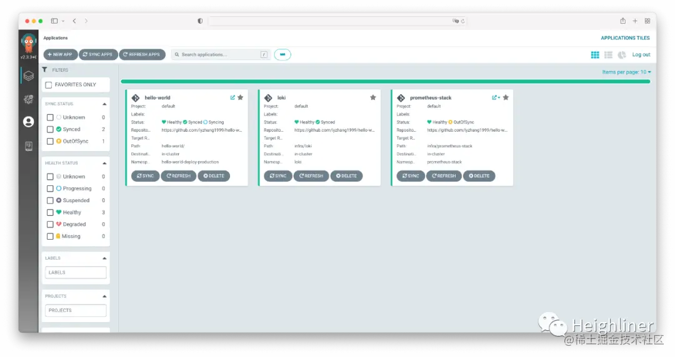Check the health status Unknown filter
675x357 pixels.
pos(50,177)
